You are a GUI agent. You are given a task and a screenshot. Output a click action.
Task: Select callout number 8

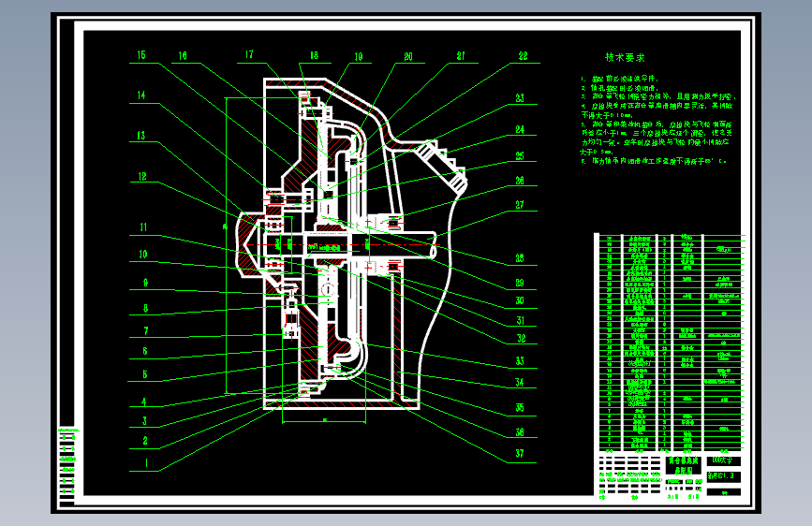[x=145, y=308]
